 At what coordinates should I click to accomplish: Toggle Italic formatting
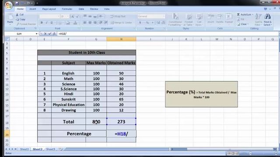(47, 23)
